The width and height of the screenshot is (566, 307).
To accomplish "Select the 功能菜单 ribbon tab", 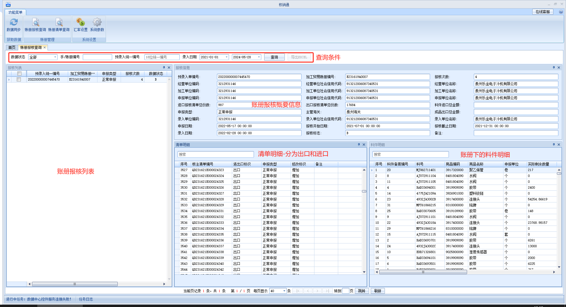I will tap(15, 12).
